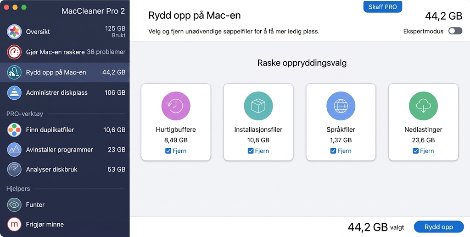The height and width of the screenshot is (237, 470).
Task: Click the 10,8 GB Installasjonsfiler size
Action: tap(258, 140)
